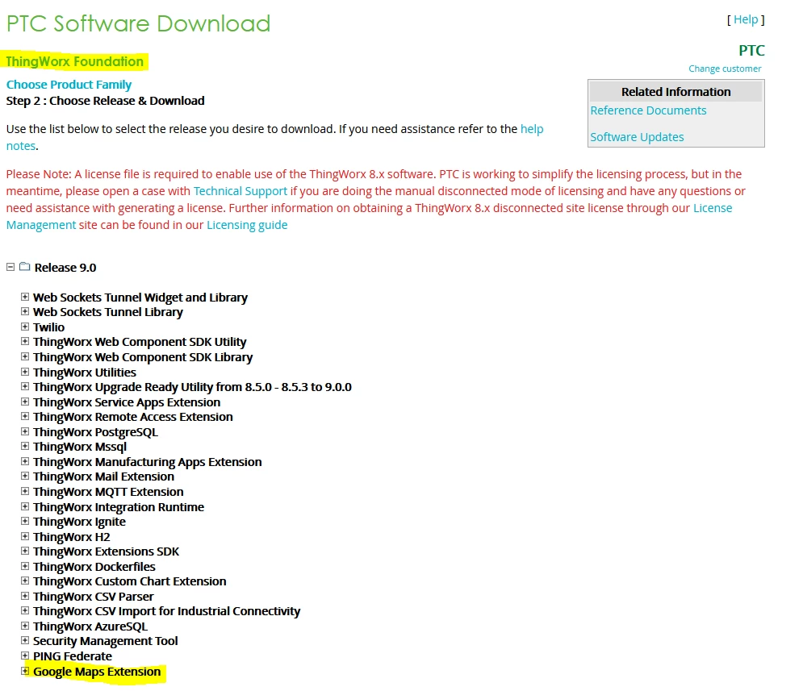Viewport: 803px width, 691px height.
Task: Expand the Twilio entry
Action: tap(24, 327)
